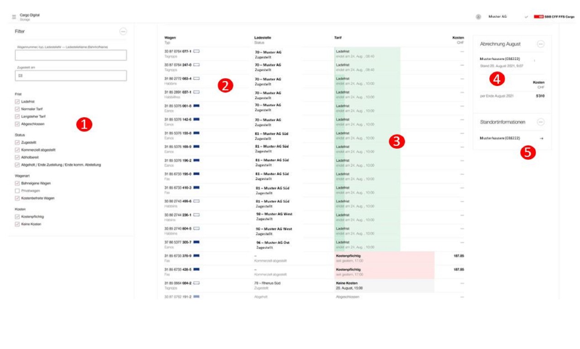580x349 pixels.
Task: Click the SBB CFF FFS Cargo logo
Action: (554, 17)
